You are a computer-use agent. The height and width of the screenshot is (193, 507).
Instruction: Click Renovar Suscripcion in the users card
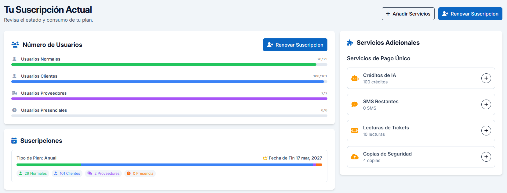[295, 45]
